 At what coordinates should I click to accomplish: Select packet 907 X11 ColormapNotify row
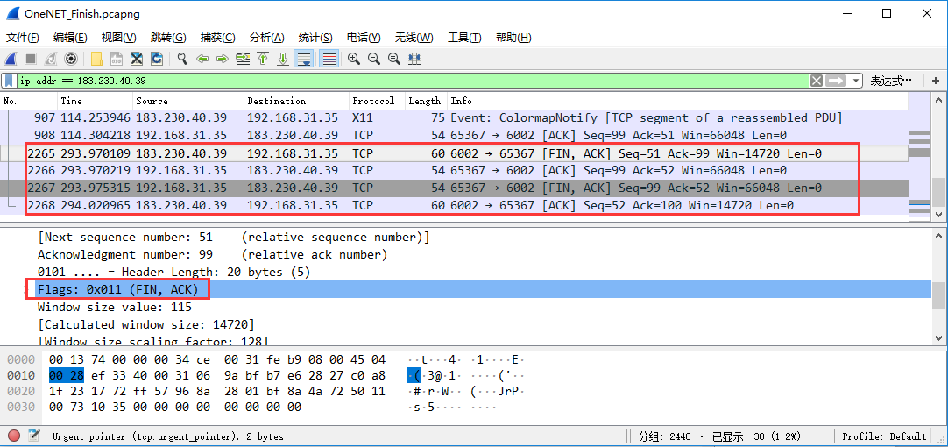[455, 117]
